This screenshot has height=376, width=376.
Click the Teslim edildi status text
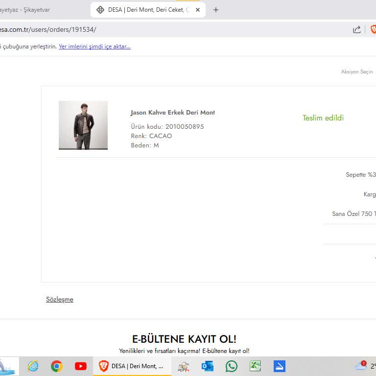(x=323, y=117)
